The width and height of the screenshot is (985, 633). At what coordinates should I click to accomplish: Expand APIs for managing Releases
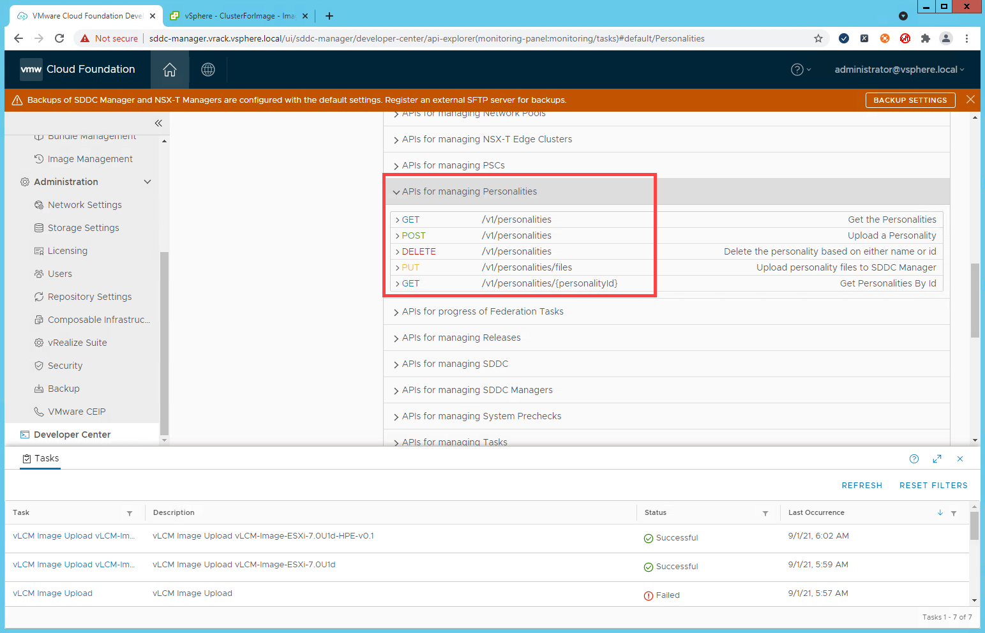[666, 338]
